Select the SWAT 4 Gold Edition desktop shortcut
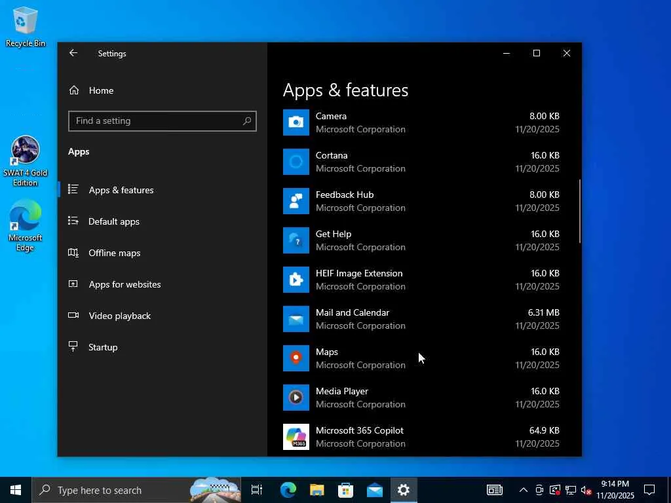The image size is (671, 503). (26, 161)
